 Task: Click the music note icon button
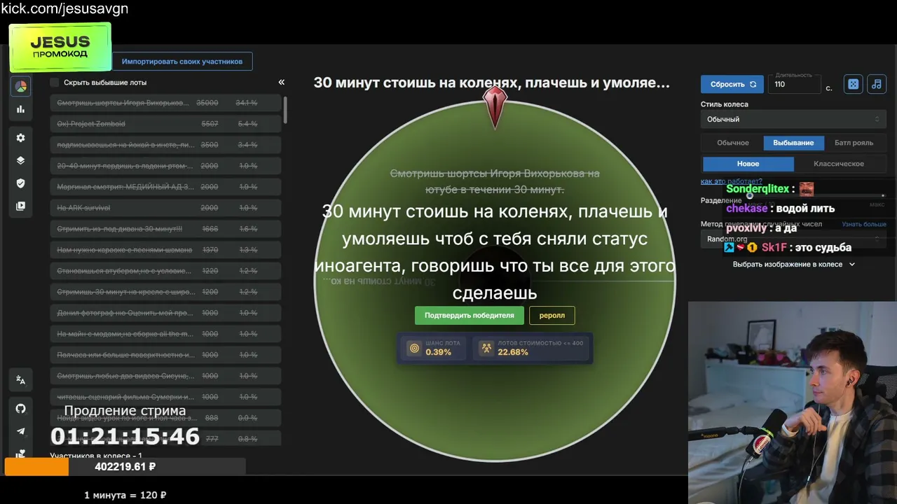[877, 84]
